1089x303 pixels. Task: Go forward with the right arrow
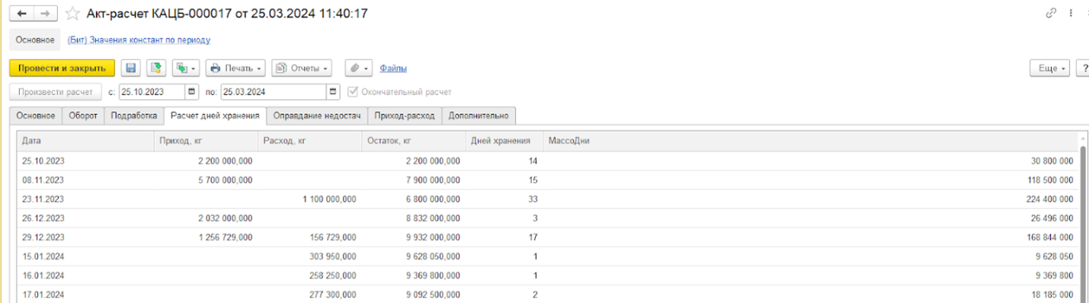pyautogui.click(x=46, y=14)
